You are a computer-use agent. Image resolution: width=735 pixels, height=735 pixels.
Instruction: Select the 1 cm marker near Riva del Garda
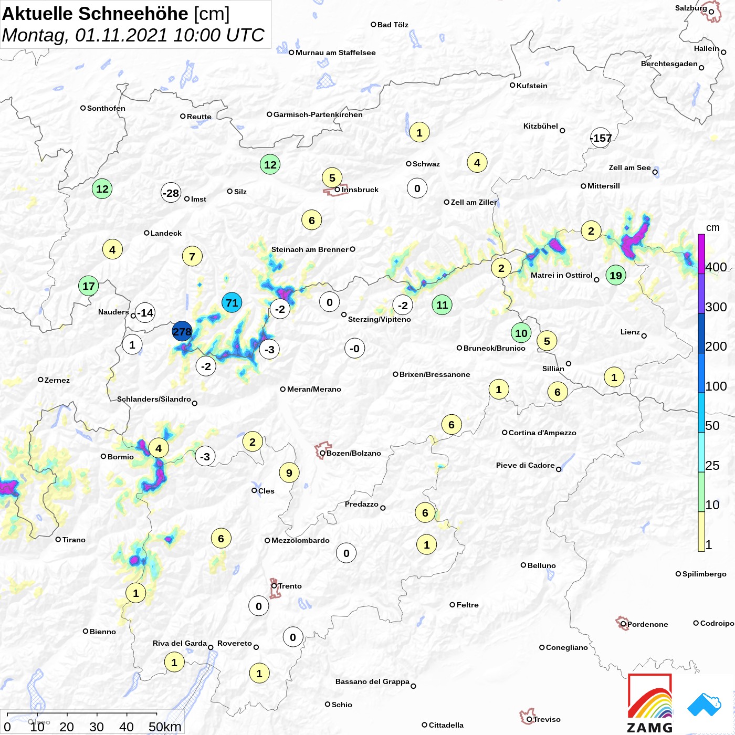[x=174, y=662]
